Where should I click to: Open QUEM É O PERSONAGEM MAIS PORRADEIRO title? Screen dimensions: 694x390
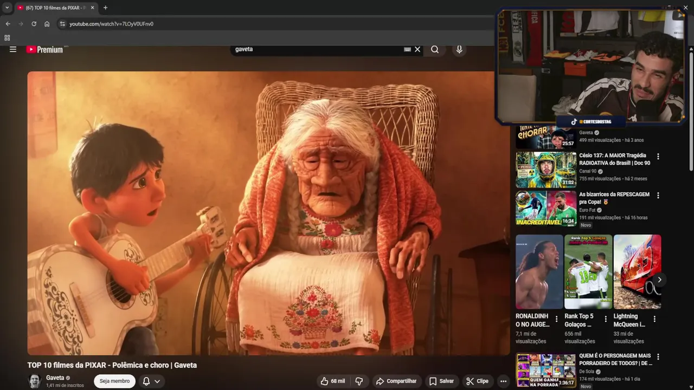615,360
